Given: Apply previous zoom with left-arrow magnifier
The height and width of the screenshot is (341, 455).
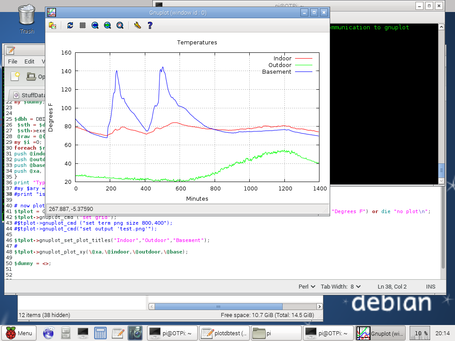Looking at the screenshot, I should tap(95, 25).
